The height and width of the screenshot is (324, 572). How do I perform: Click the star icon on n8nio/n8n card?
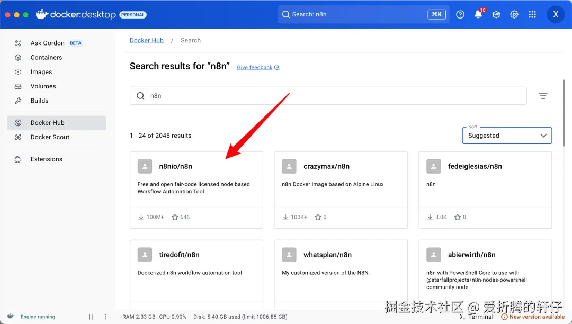(x=175, y=217)
